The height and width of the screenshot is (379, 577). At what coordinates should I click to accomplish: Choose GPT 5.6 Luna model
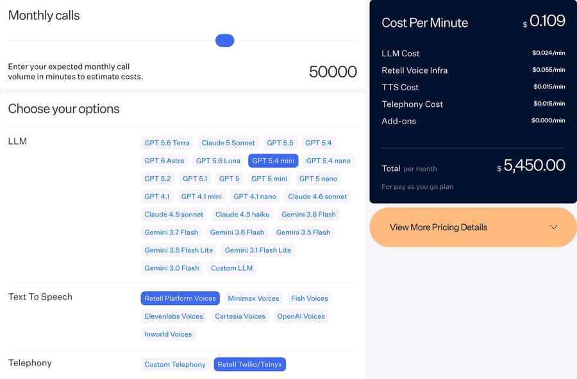(218, 161)
